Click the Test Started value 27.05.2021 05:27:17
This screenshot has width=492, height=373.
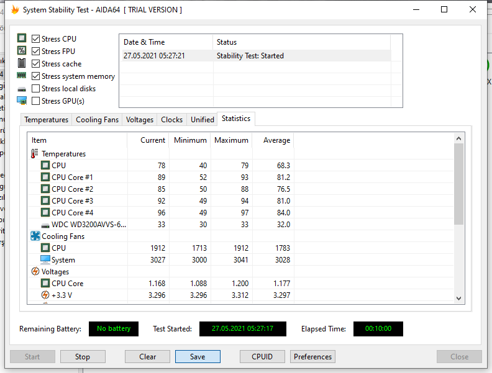tap(242, 328)
